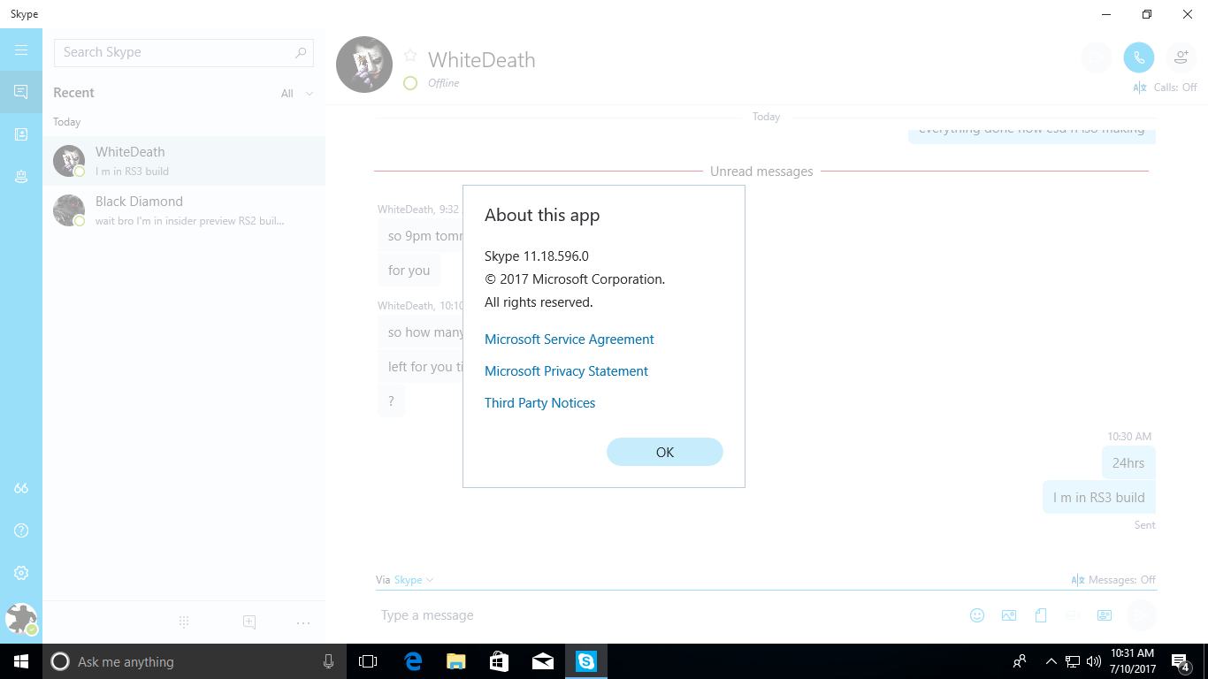The height and width of the screenshot is (679, 1208).
Task: Open File Explorer from taskbar
Action: coord(455,661)
